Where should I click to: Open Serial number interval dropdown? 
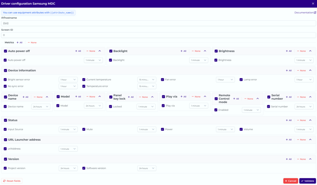tap(304, 107)
